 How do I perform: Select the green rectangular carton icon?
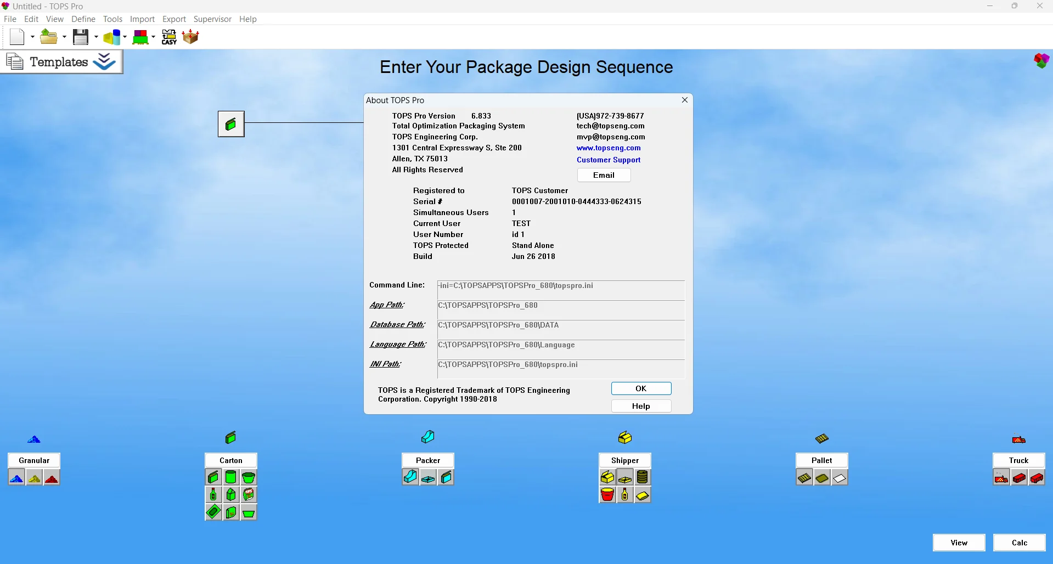coord(213,477)
